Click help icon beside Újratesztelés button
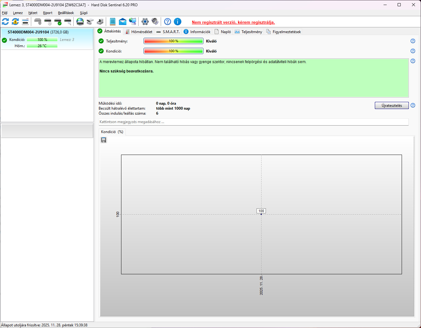 pos(413,105)
